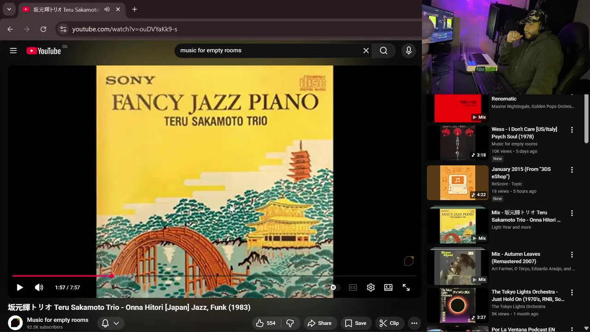Mute the tab via speaker icon
This screenshot has height=332, width=590.
click(x=107, y=9)
